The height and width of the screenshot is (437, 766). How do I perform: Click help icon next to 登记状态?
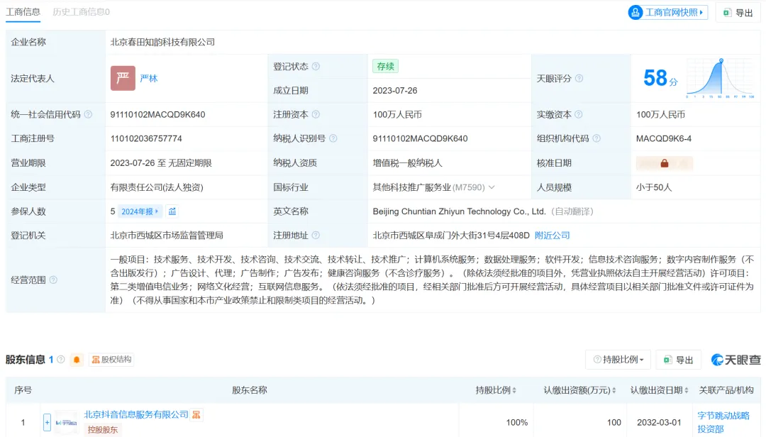click(316, 67)
